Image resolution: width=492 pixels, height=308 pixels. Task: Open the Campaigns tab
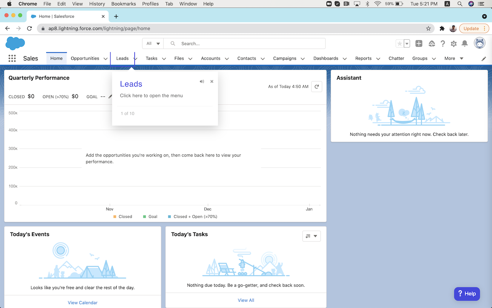coord(285,59)
